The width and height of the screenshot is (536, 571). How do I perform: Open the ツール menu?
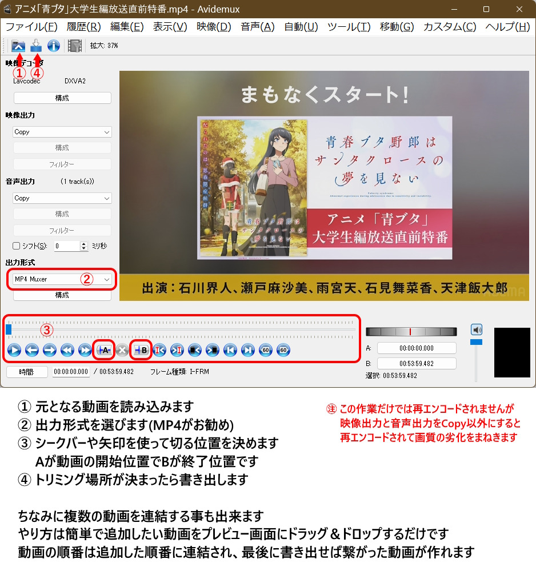349,27
